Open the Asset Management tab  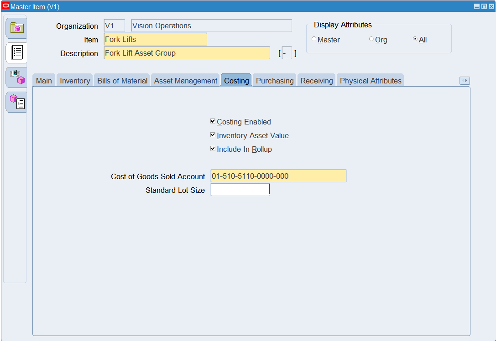point(186,81)
